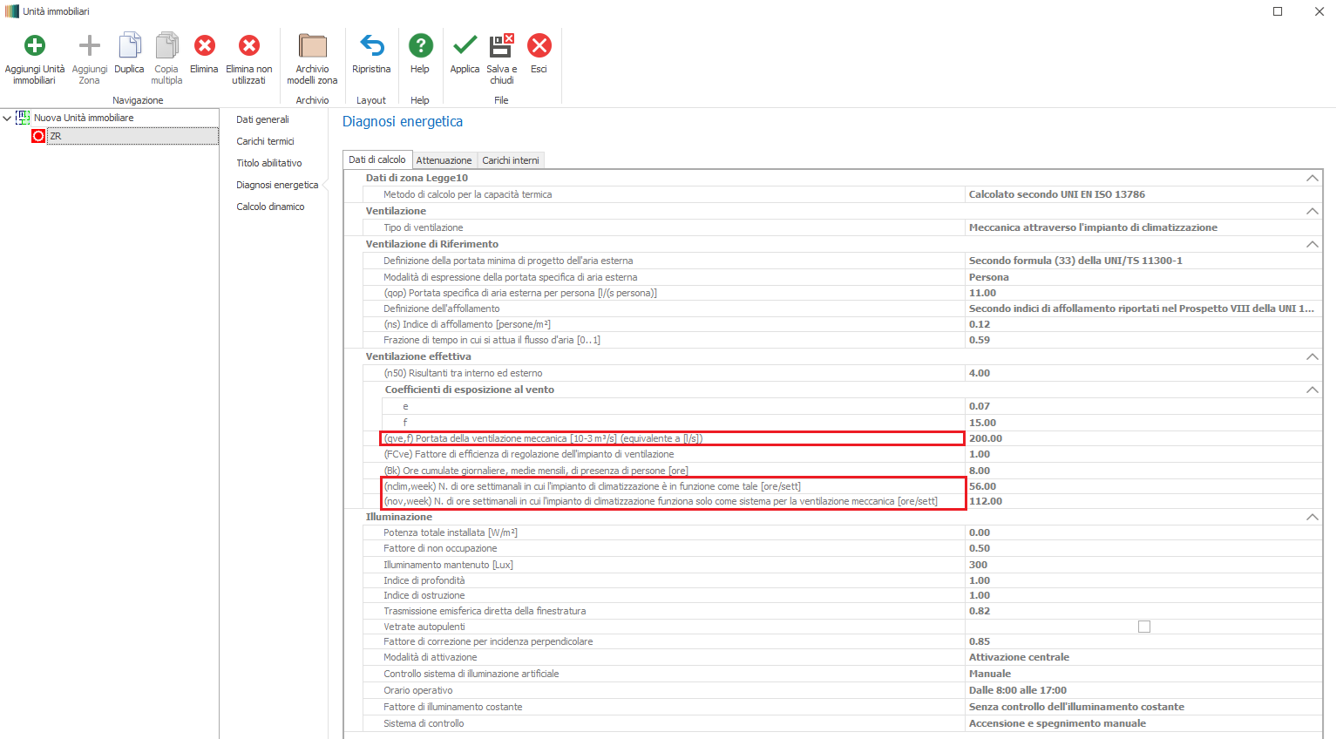Switch to the Attenuazione tab

pos(444,160)
